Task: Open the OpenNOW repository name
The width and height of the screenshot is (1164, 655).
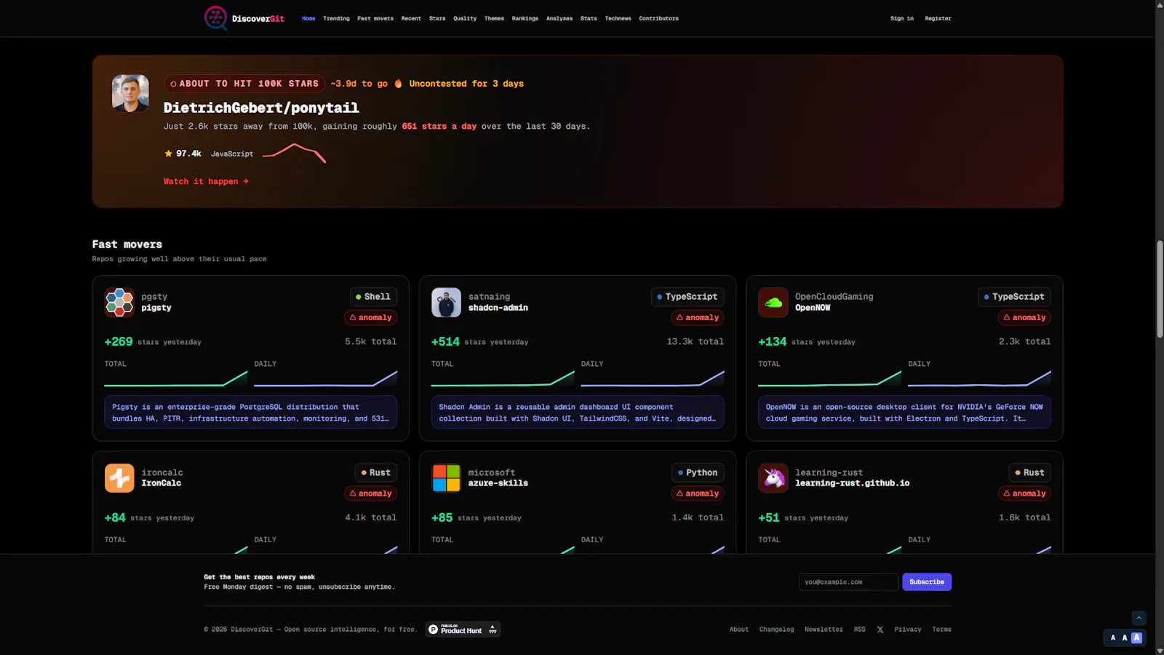Action: (813, 308)
